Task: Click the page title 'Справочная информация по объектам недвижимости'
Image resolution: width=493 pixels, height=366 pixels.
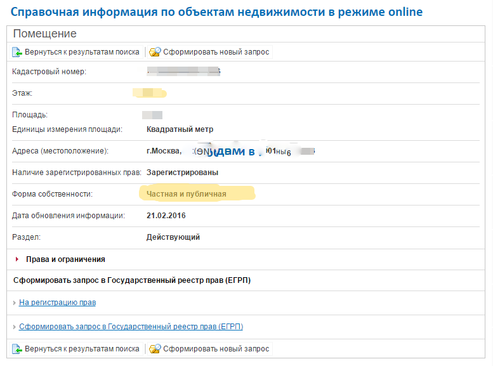Action: (x=217, y=12)
